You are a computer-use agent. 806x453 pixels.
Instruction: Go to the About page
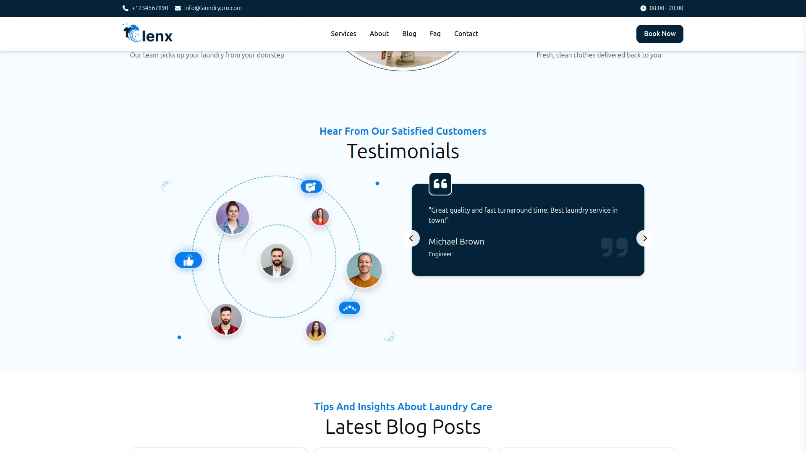tap(379, 34)
